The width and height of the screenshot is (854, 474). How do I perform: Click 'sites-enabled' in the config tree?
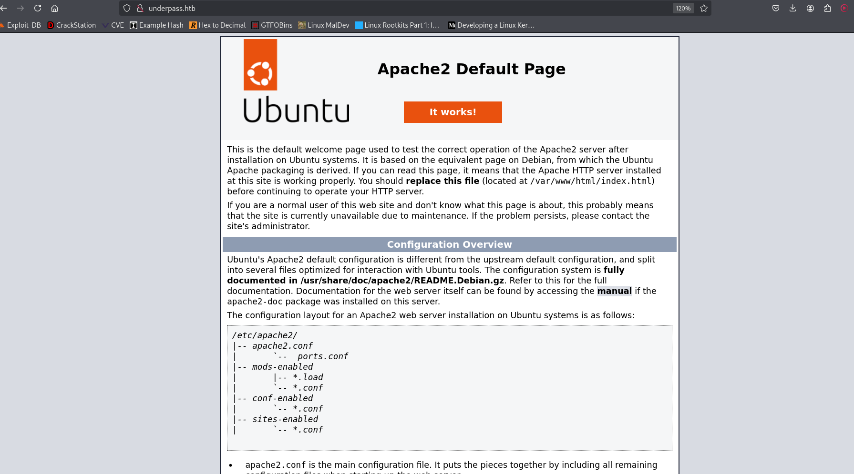(x=285, y=419)
